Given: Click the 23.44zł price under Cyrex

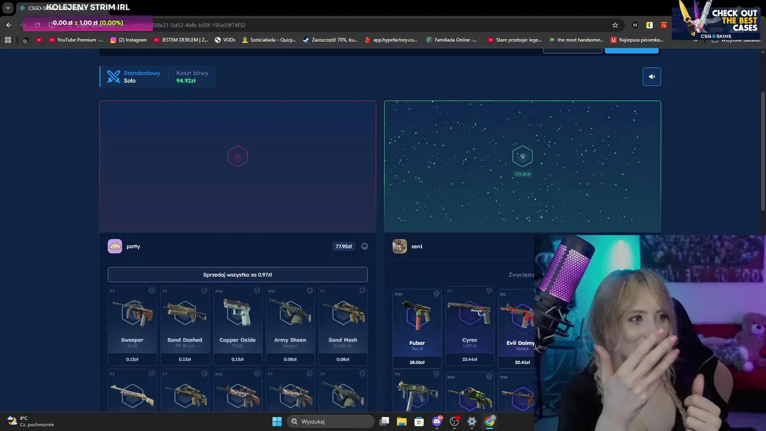Looking at the screenshot, I should [470, 359].
